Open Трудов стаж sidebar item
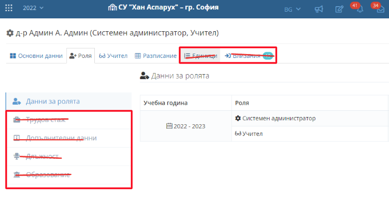The width and height of the screenshot is (389, 205). click(69, 120)
